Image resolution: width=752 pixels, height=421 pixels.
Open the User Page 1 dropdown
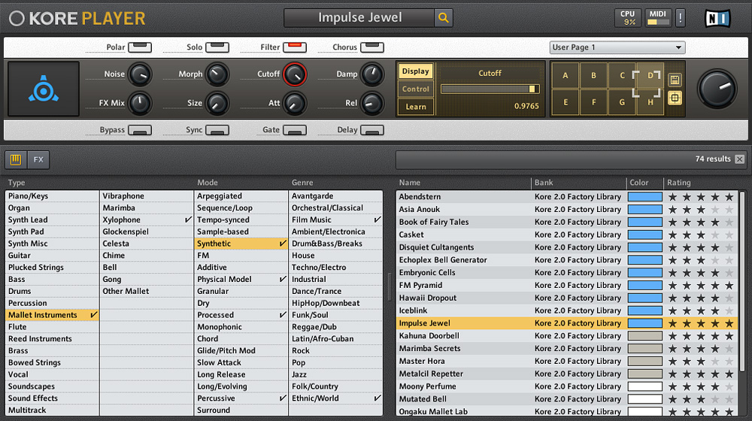(617, 47)
